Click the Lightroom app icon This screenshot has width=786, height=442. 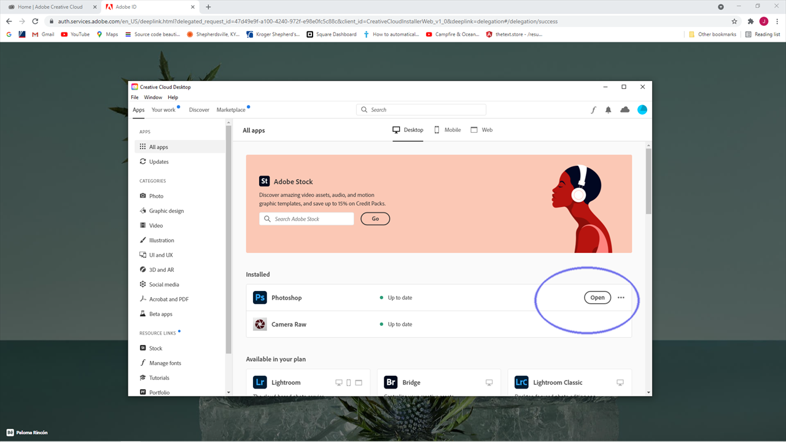pyautogui.click(x=260, y=382)
